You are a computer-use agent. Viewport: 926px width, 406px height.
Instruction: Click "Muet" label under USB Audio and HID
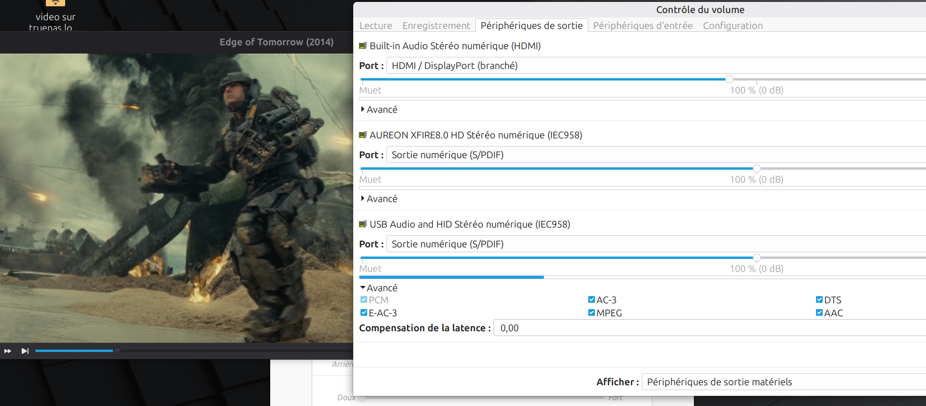(370, 269)
